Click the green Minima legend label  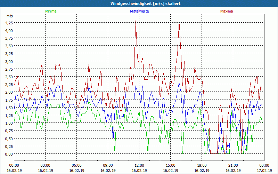pyautogui.click(x=51, y=11)
